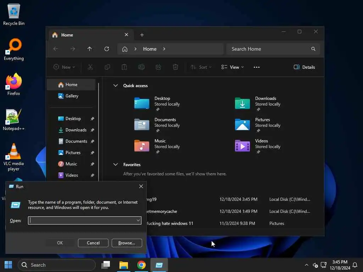This screenshot has height=272, width=363.
Task: Click the Run taskbar icon
Action: pos(159,265)
